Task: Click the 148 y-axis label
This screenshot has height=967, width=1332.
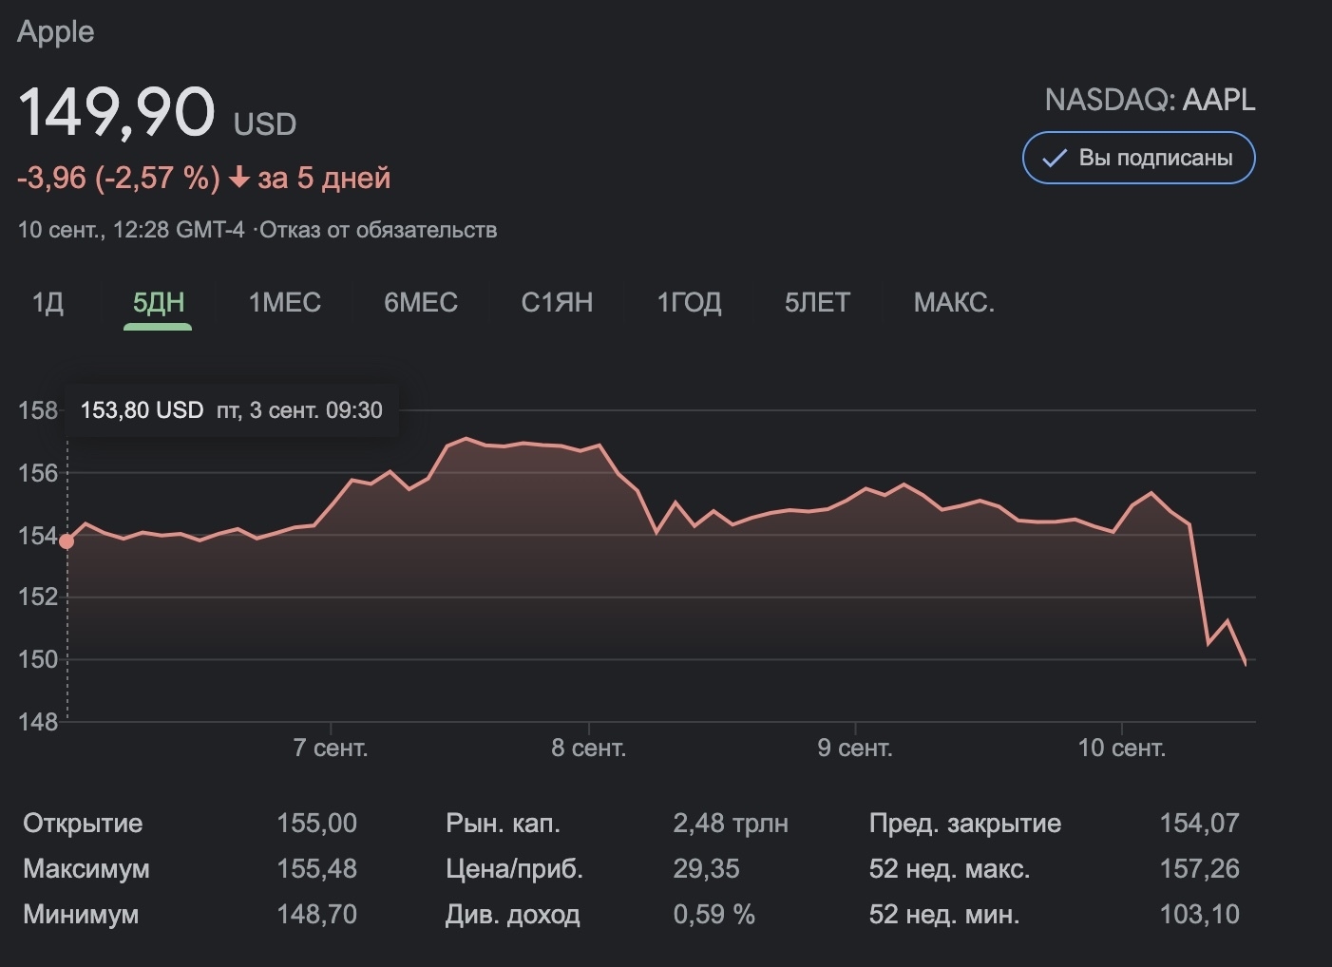Action: [x=38, y=722]
